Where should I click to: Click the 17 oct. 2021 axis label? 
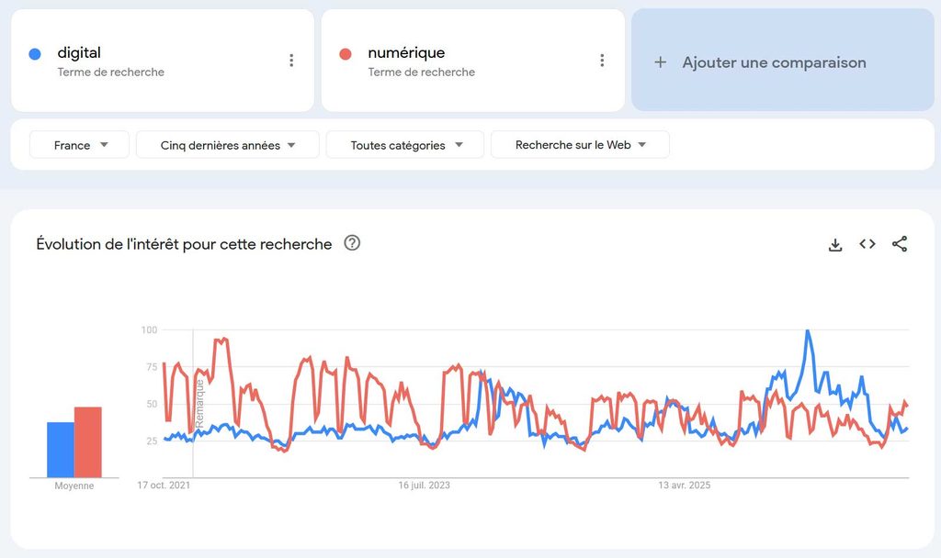(x=164, y=485)
